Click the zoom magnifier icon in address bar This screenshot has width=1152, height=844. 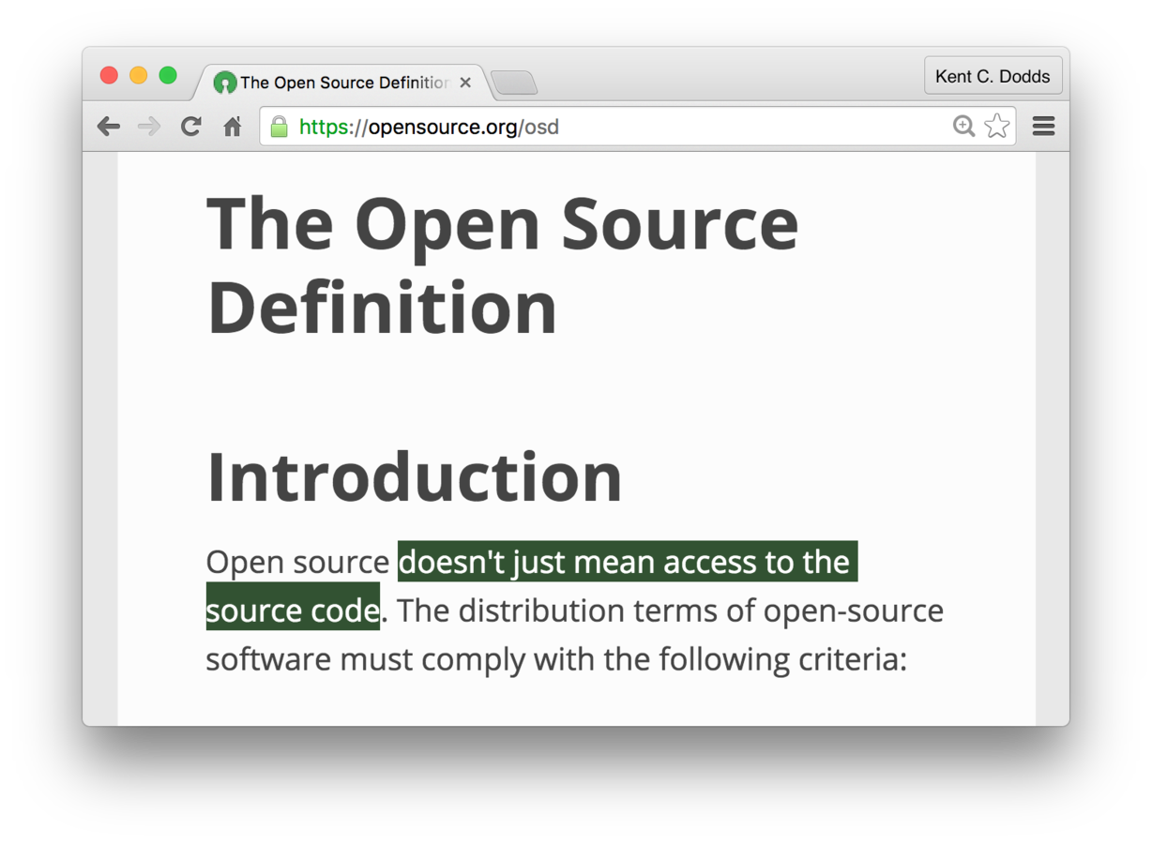pos(963,126)
